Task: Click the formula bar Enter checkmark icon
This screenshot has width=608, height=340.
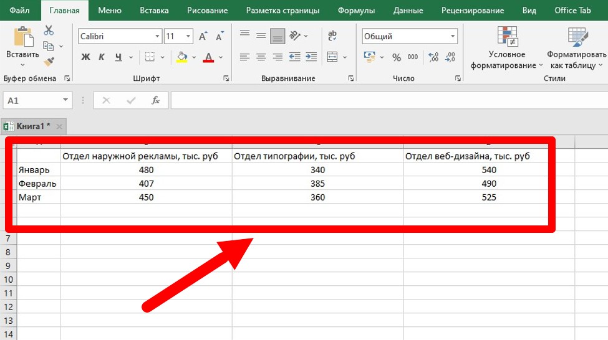Action: pos(131,101)
